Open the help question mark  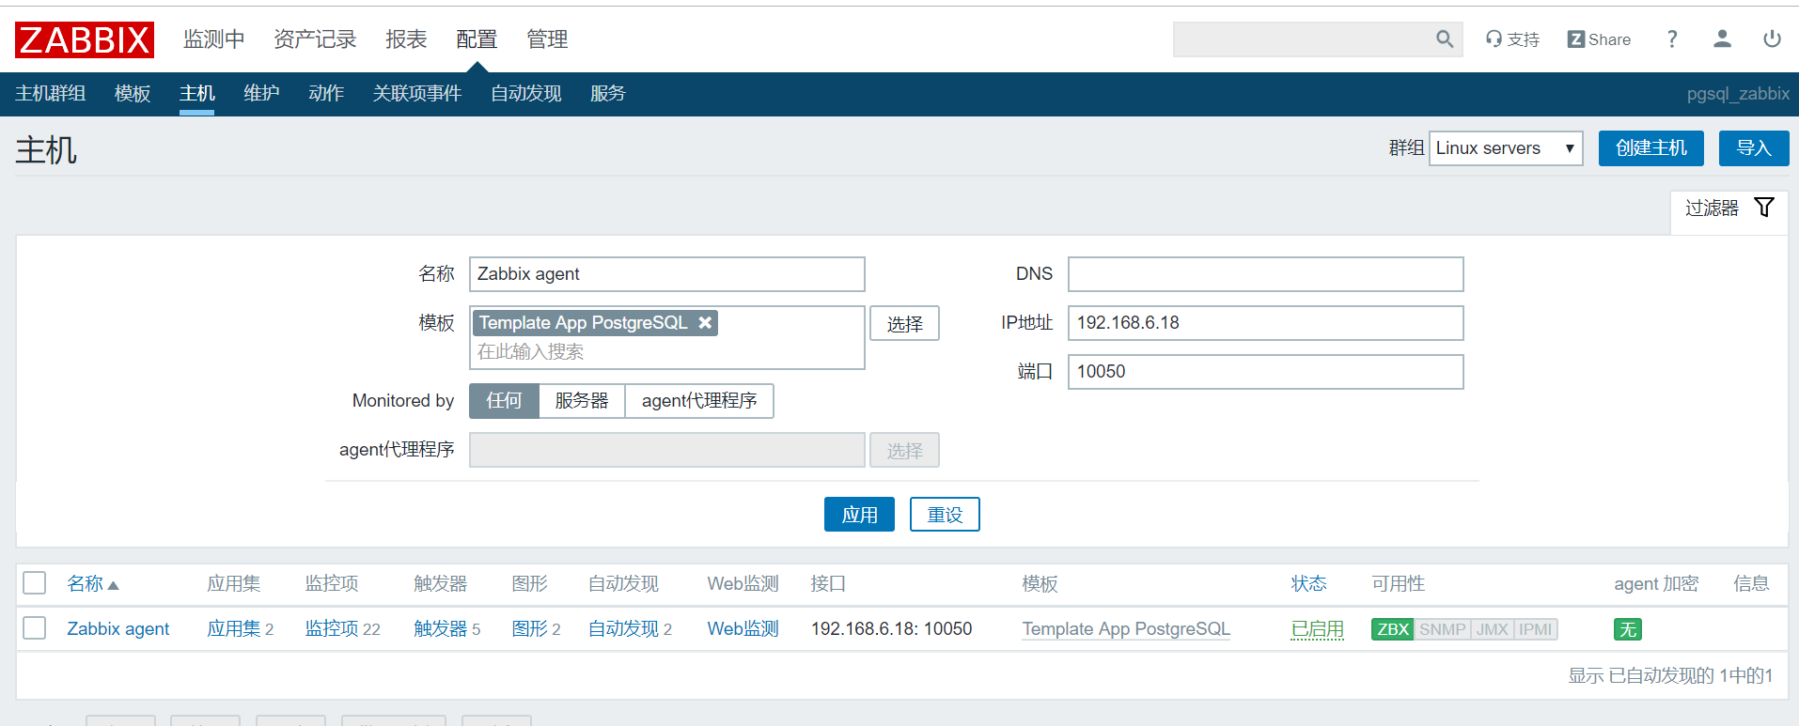pos(1672,39)
